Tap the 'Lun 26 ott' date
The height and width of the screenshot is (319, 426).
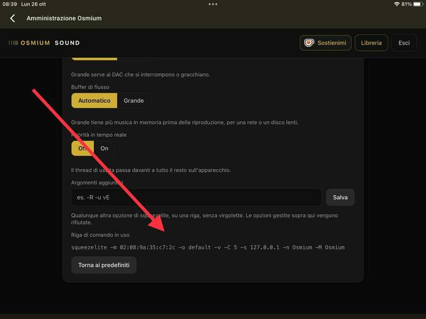(34, 4)
